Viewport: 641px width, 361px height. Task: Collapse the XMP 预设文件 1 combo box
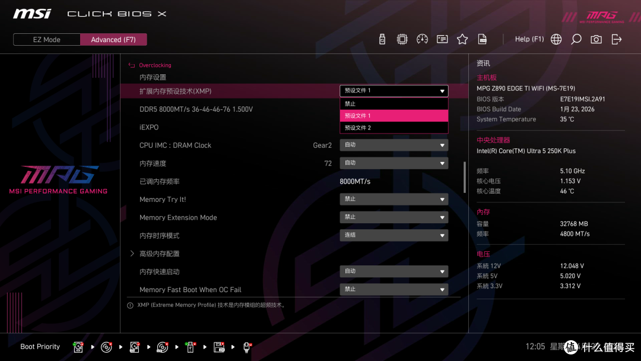tap(394, 91)
